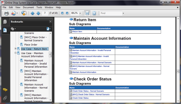Open the zoom level dropdown arrow
Image resolution: width=181 pixels, height=104 pixels.
coord(80,13)
